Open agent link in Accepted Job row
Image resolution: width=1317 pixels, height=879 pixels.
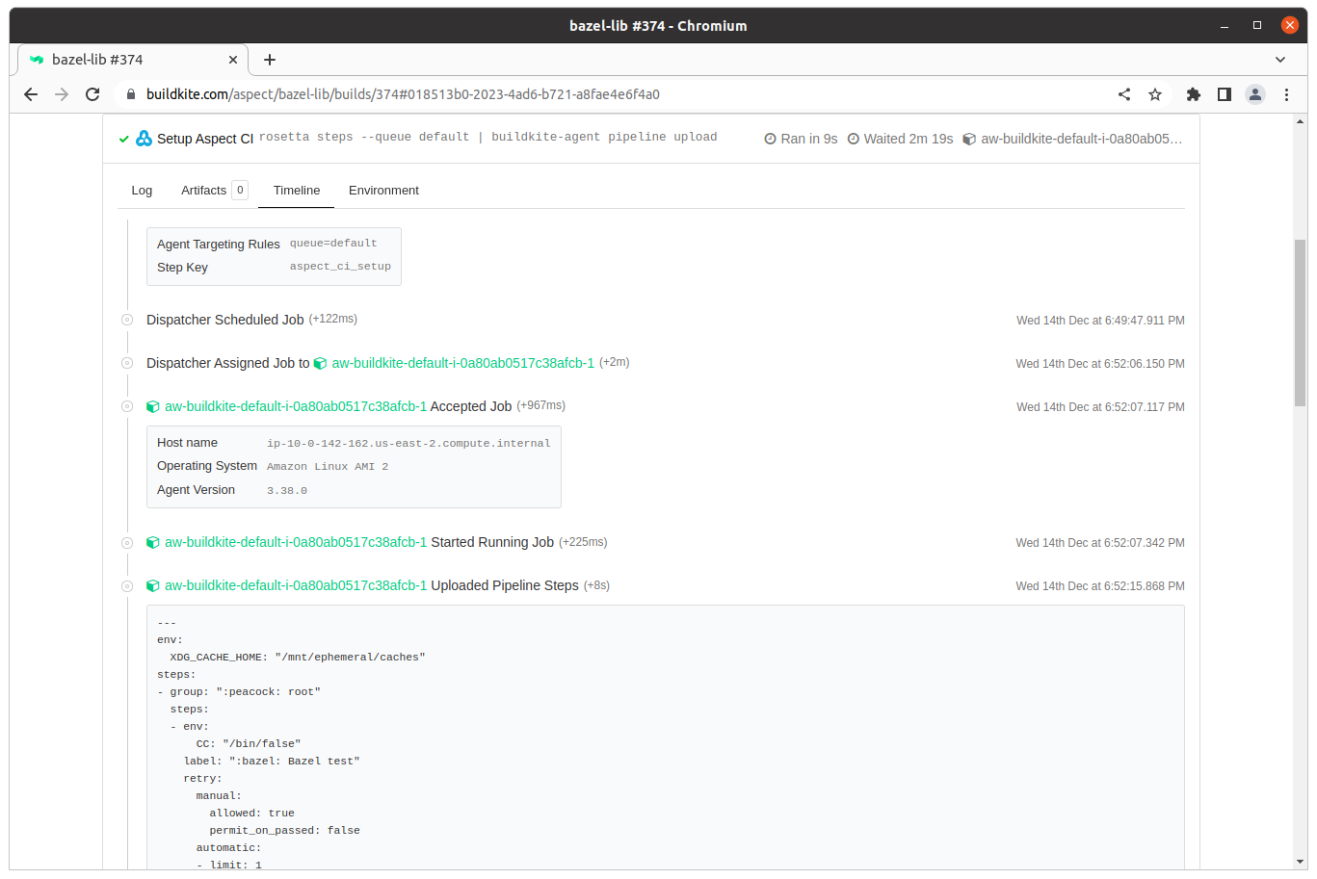coord(296,406)
